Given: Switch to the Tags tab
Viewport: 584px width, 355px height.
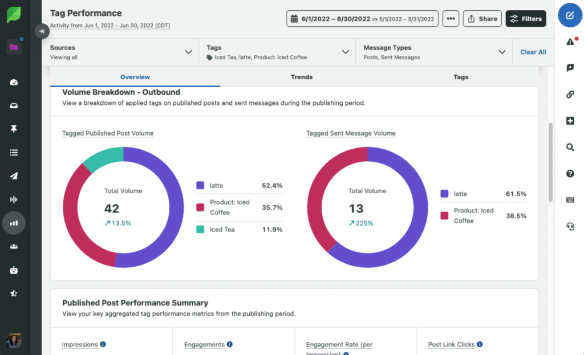Looking at the screenshot, I should click(461, 77).
